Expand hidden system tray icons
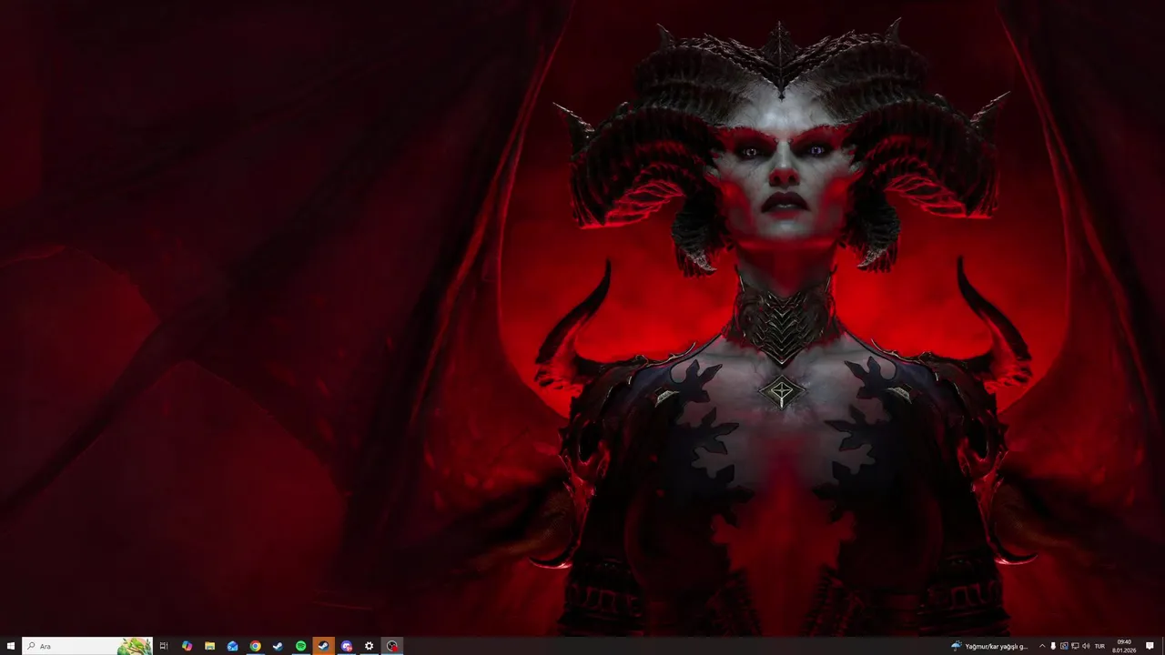The image size is (1165, 655). pyautogui.click(x=1042, y=646)
